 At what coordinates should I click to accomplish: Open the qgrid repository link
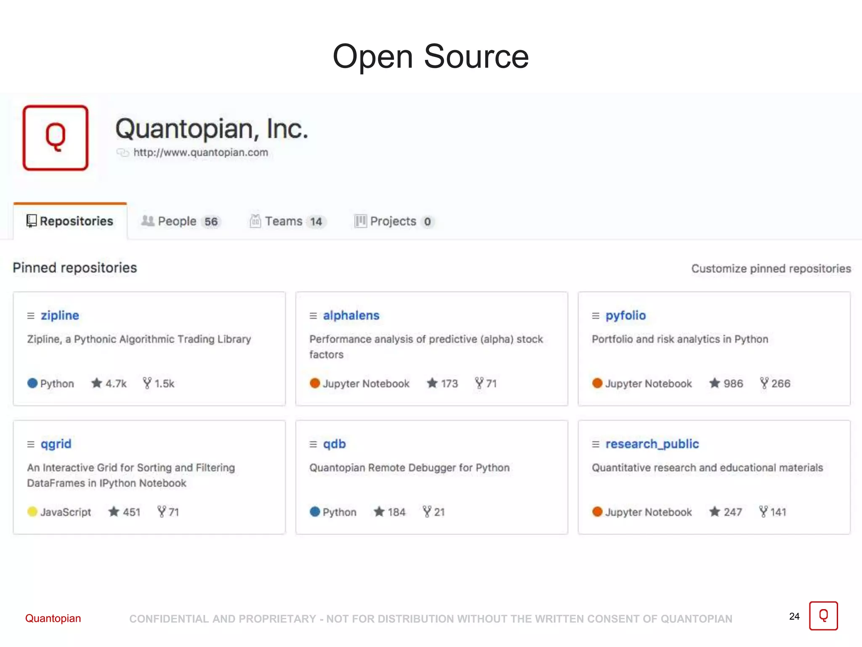(56, 444)
